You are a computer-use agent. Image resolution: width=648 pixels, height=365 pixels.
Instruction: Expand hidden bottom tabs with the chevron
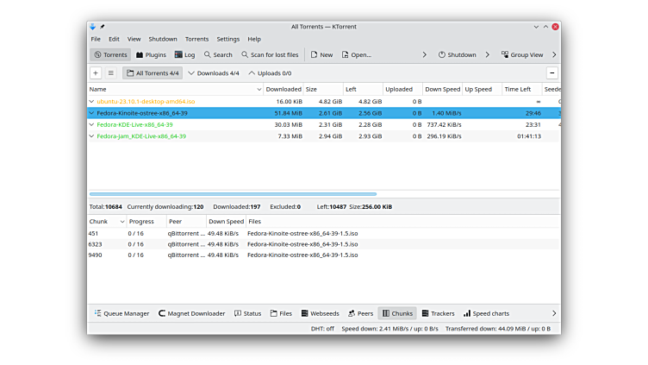click(553, 313)
